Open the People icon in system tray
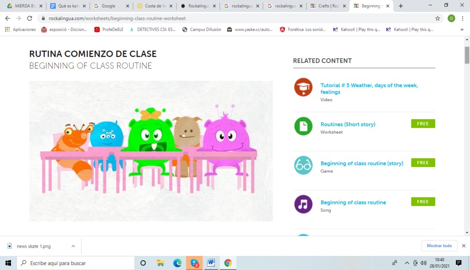The height and width of the screenshot is (270, 470). click(x=395, y=263)
